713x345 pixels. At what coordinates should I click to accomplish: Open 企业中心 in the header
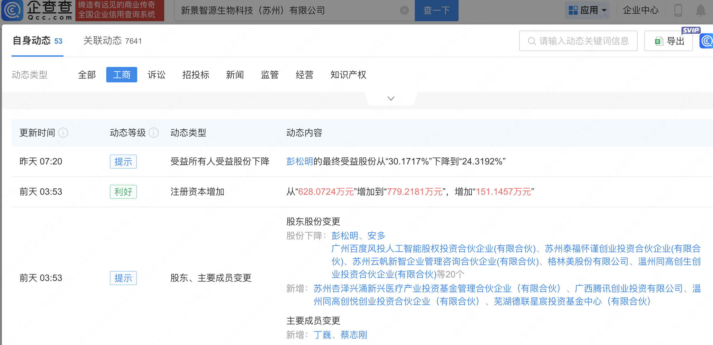[x=641, y=10]
